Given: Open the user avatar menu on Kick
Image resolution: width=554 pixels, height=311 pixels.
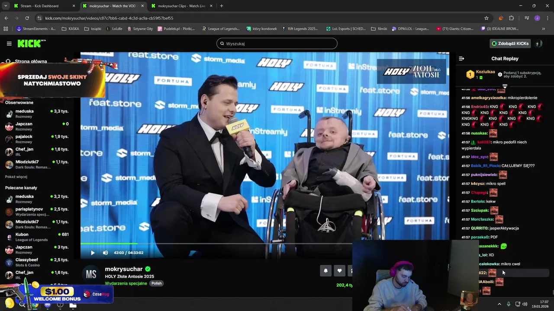Looking at the screenshot, I should point(539,44).
